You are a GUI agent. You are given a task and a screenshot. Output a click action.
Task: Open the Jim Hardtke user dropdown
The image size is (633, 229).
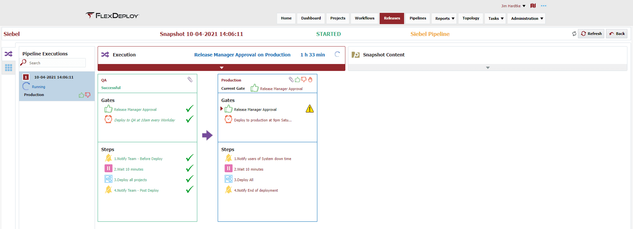pos(513,6)
